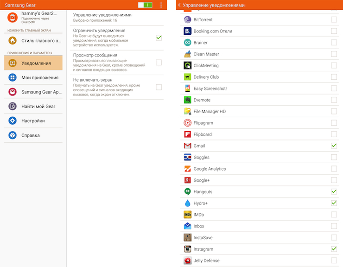Open Мои приложения section
The height and width of the screenshot is (267, 343).
[x=33, y=77]
